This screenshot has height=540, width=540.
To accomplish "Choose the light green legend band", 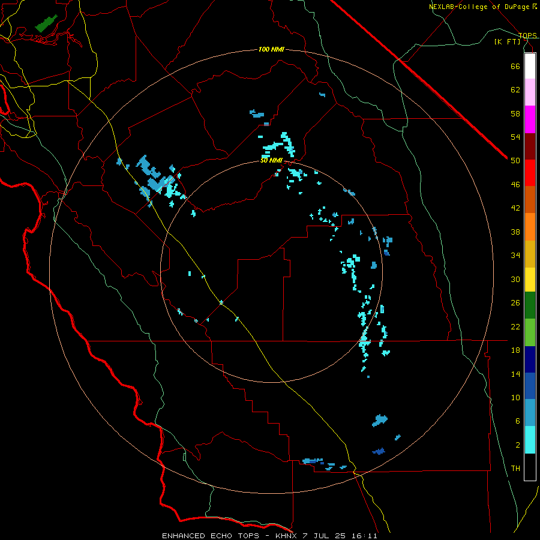I will pyautogui.click(x=530, y=332).
